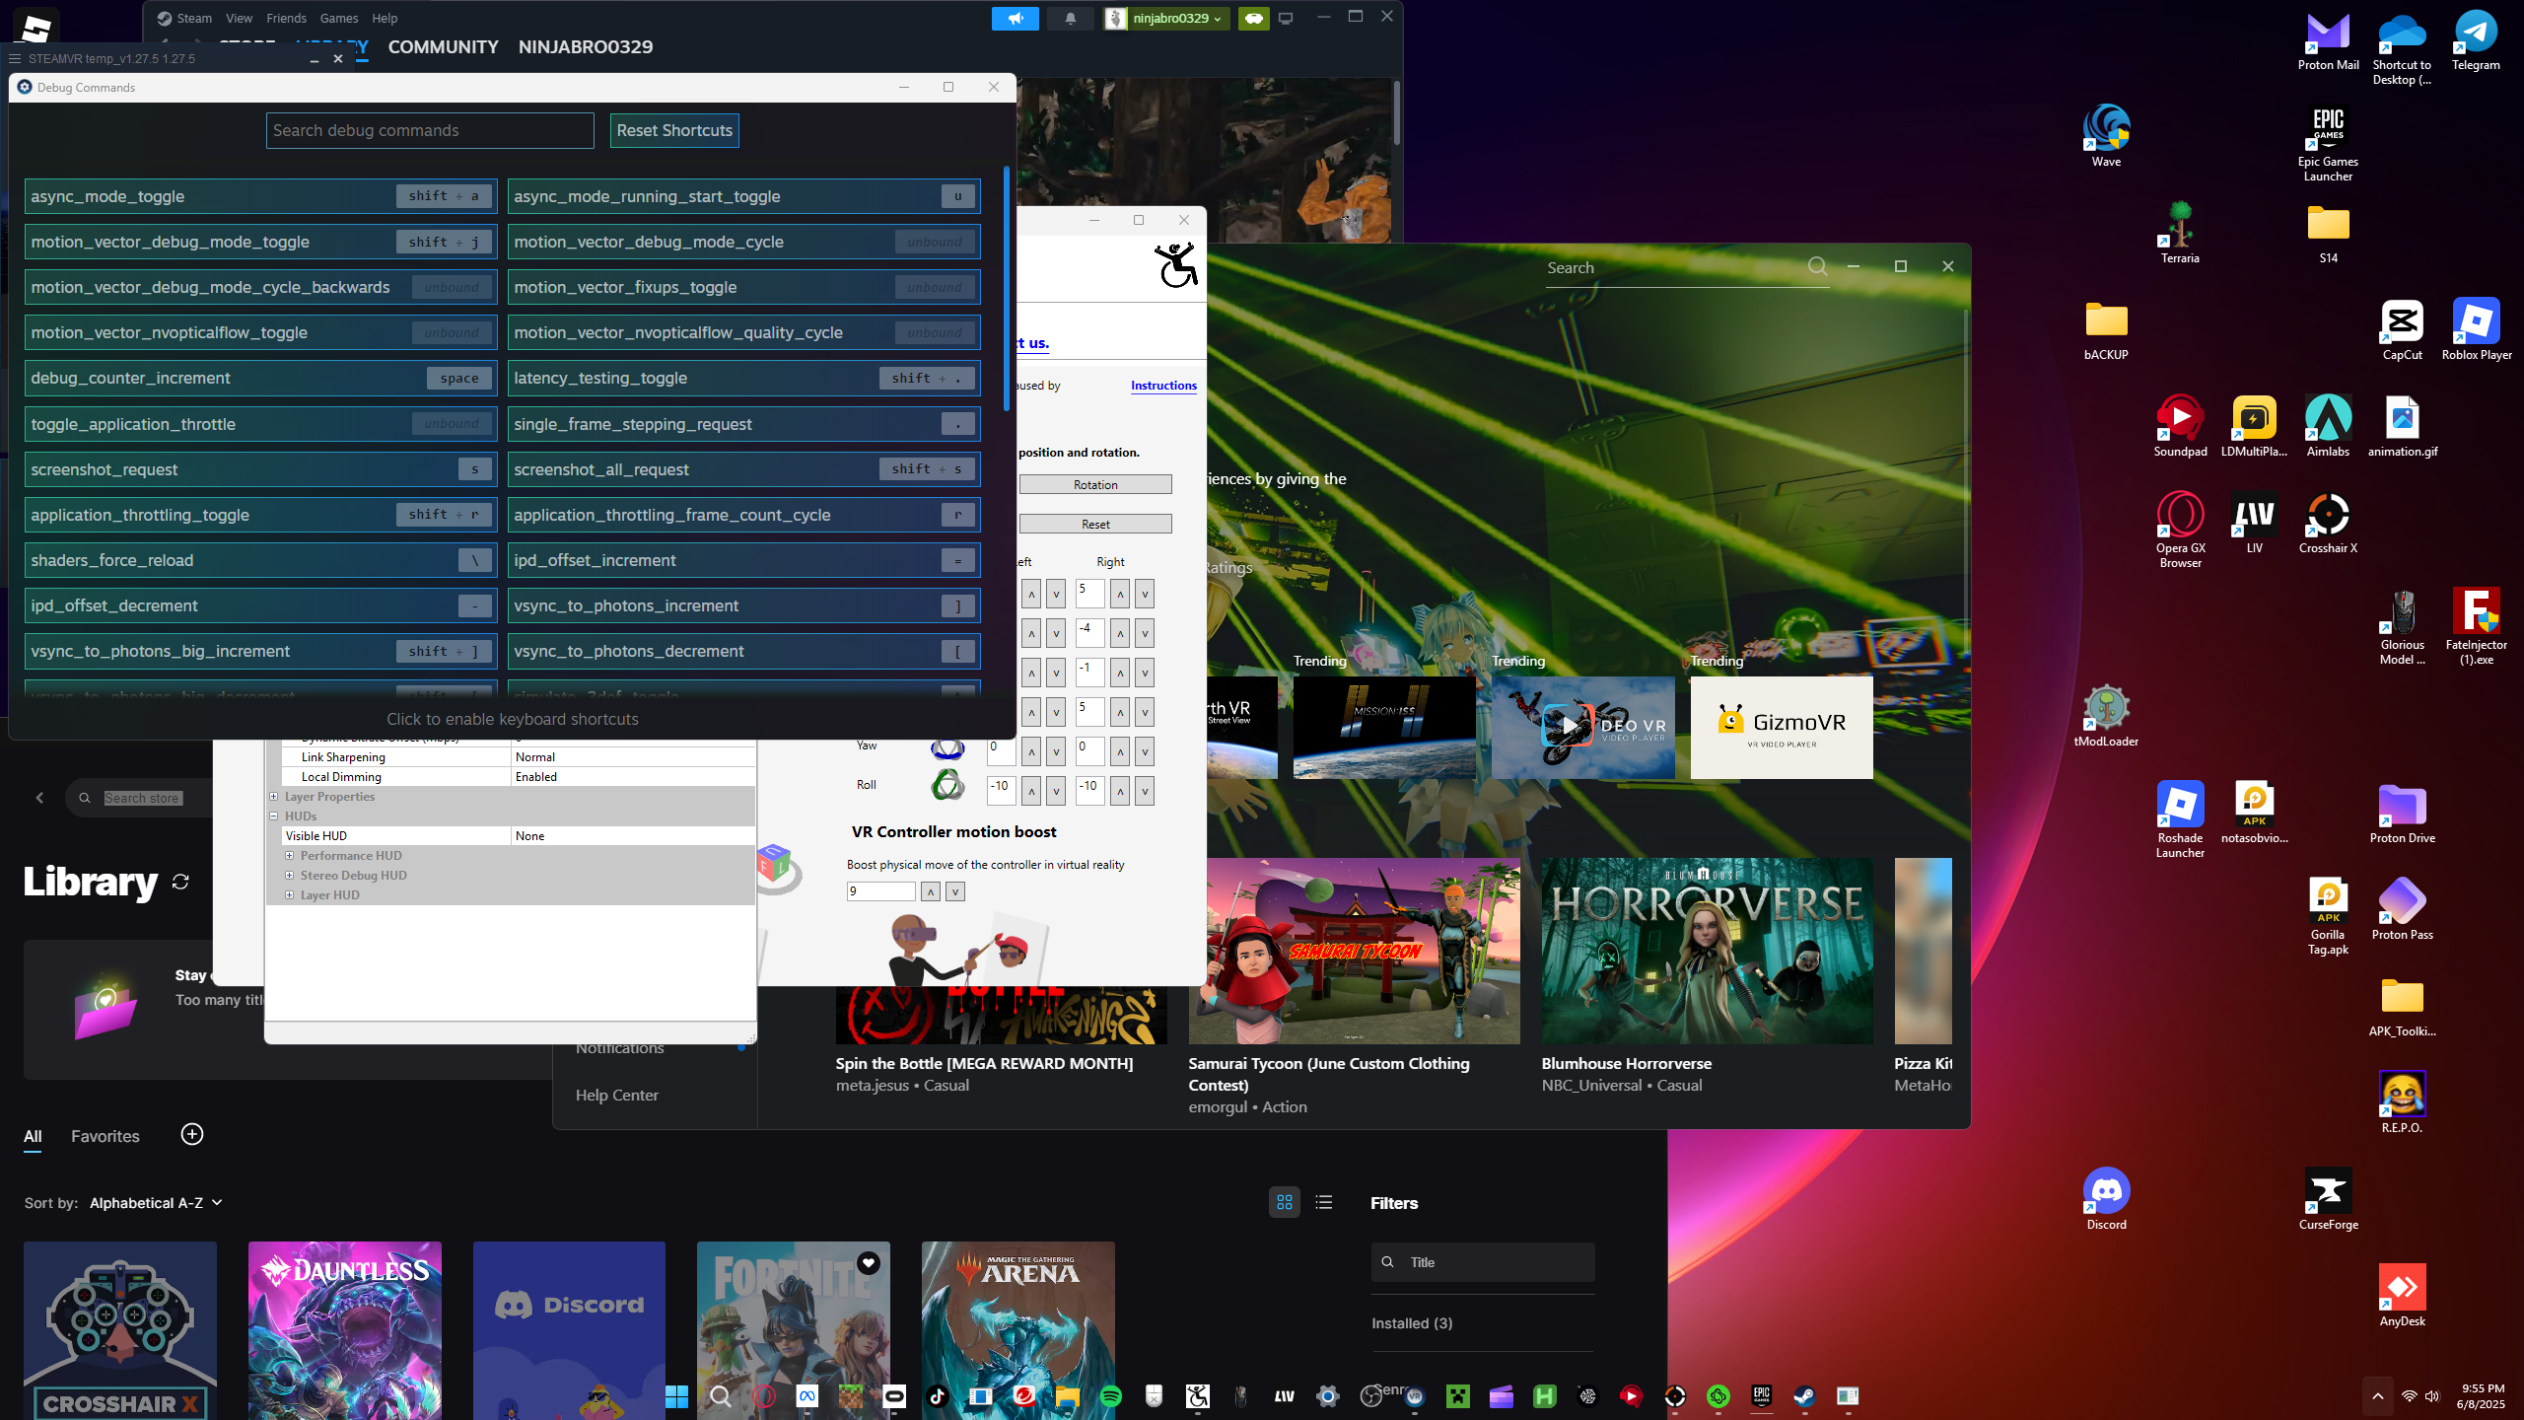This screenshot has height=1420, width=2524.
Task: Expand the Layer Properties tree node
Action: (x=274, y=796)
